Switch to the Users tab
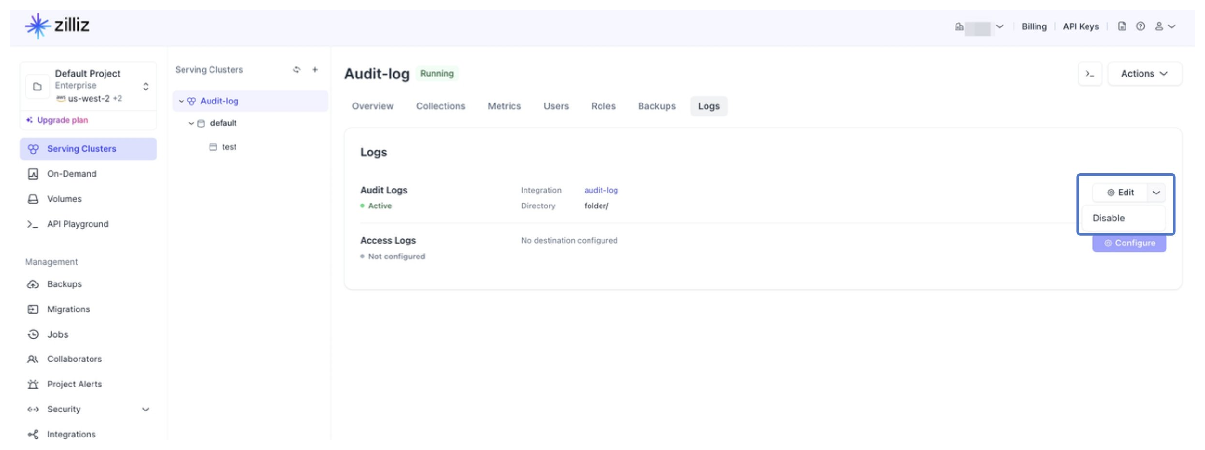This screenshot has width=1205, height=450. (x=556, y=106)
